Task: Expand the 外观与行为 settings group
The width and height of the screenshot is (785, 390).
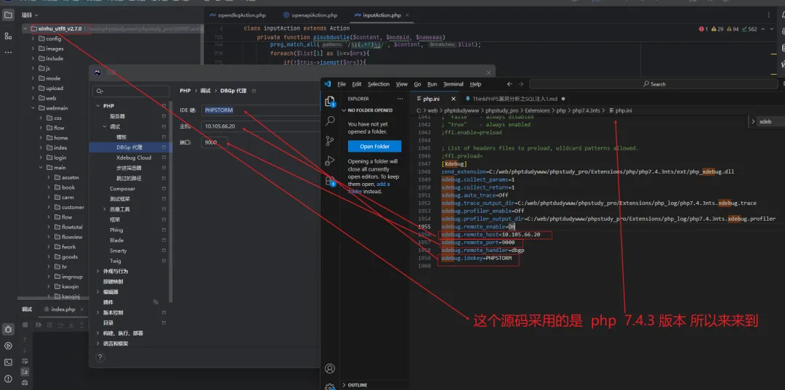Action: click(x=98, y=271)
